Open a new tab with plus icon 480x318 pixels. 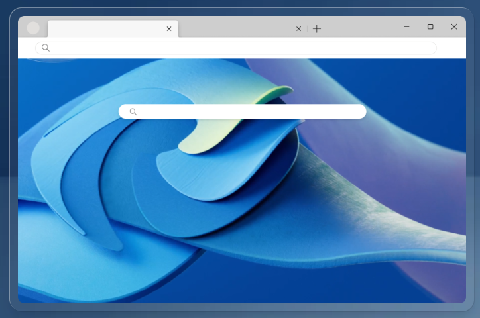tap(317, 28)
